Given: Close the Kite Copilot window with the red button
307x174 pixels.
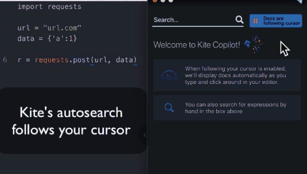Looking at the screenshot, I should [x=155, y=1].
